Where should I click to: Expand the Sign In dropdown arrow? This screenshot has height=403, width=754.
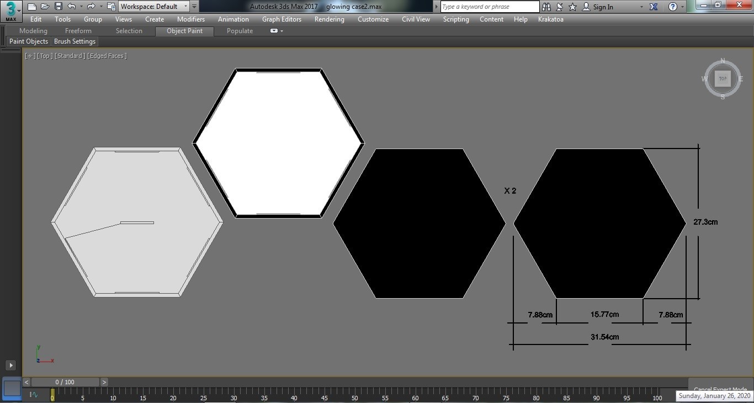point(641,7)
